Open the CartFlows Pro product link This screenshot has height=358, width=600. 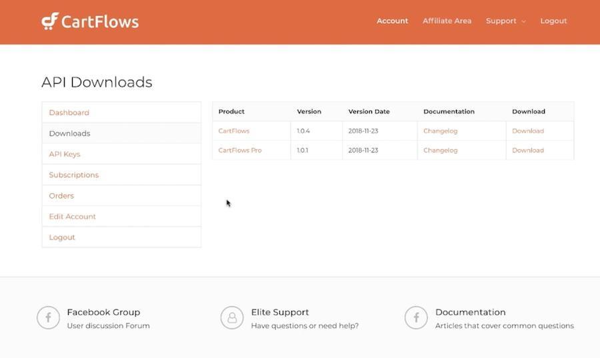click(x=240, y=150)
